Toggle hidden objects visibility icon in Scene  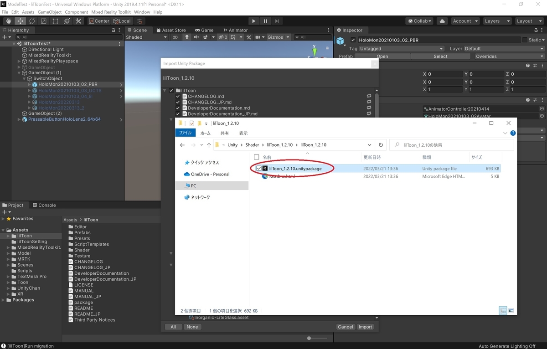[223, 37]
